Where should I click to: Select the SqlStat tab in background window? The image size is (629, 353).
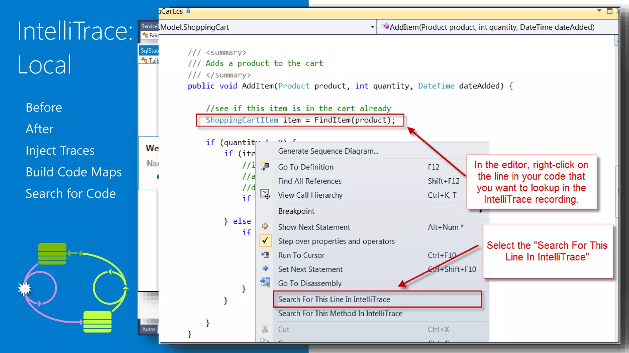click(149, 51)
